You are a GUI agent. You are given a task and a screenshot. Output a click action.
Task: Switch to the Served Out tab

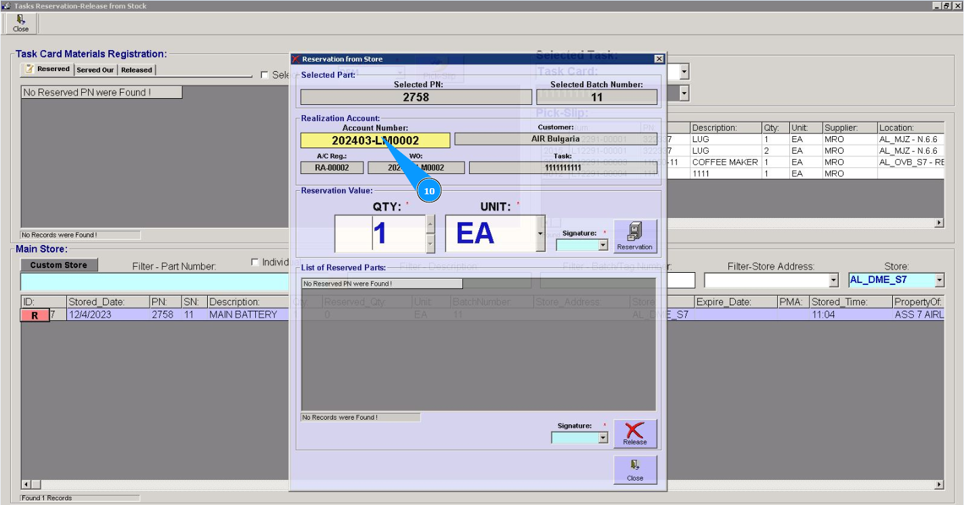[x=95, y=70]
